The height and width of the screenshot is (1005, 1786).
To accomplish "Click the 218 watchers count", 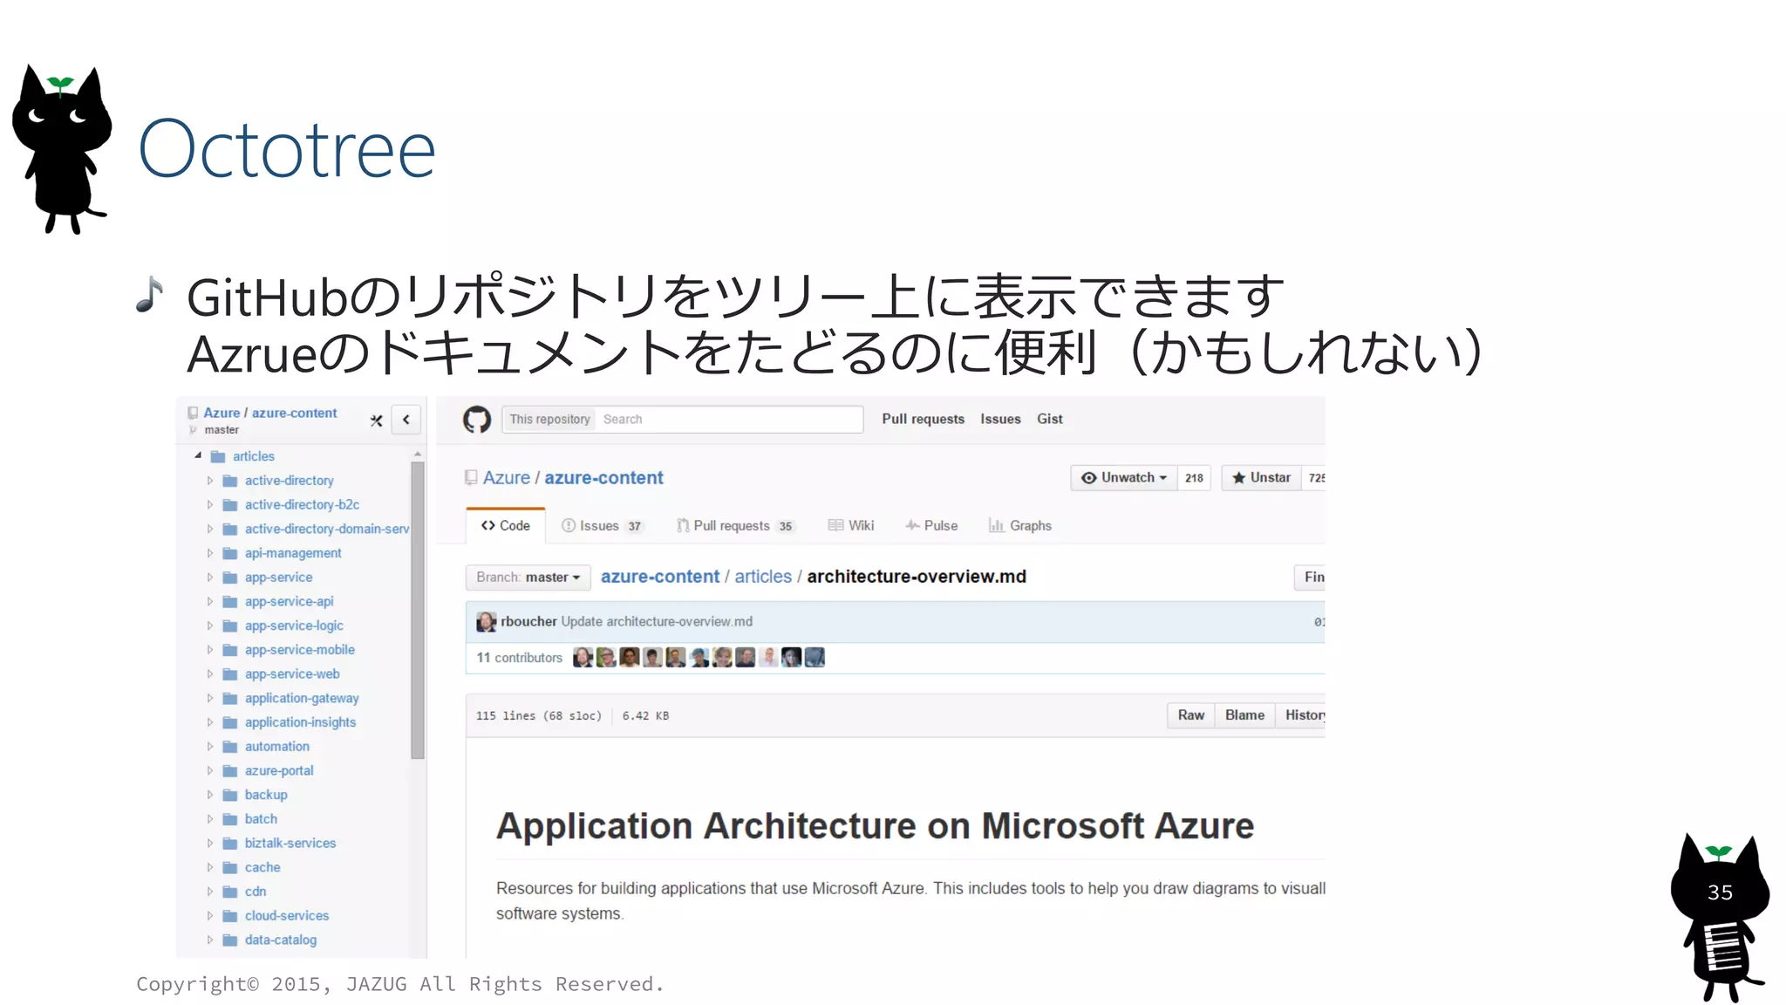I will [1194, 478].
